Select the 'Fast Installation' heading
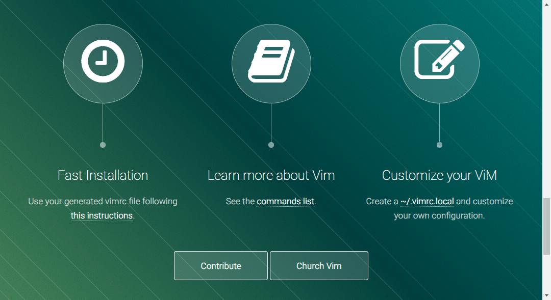Screen dimensions: 551x300 coord(103,176)
